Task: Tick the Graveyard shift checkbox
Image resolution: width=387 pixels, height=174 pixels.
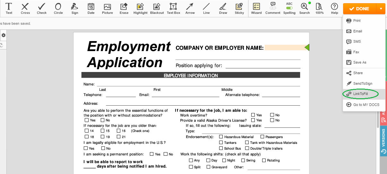Action: coord(209,167)
